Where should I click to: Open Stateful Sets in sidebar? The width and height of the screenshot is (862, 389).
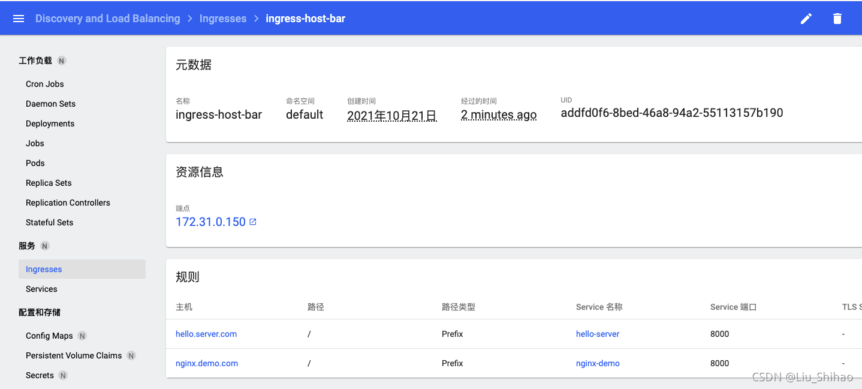click(50, 222)
